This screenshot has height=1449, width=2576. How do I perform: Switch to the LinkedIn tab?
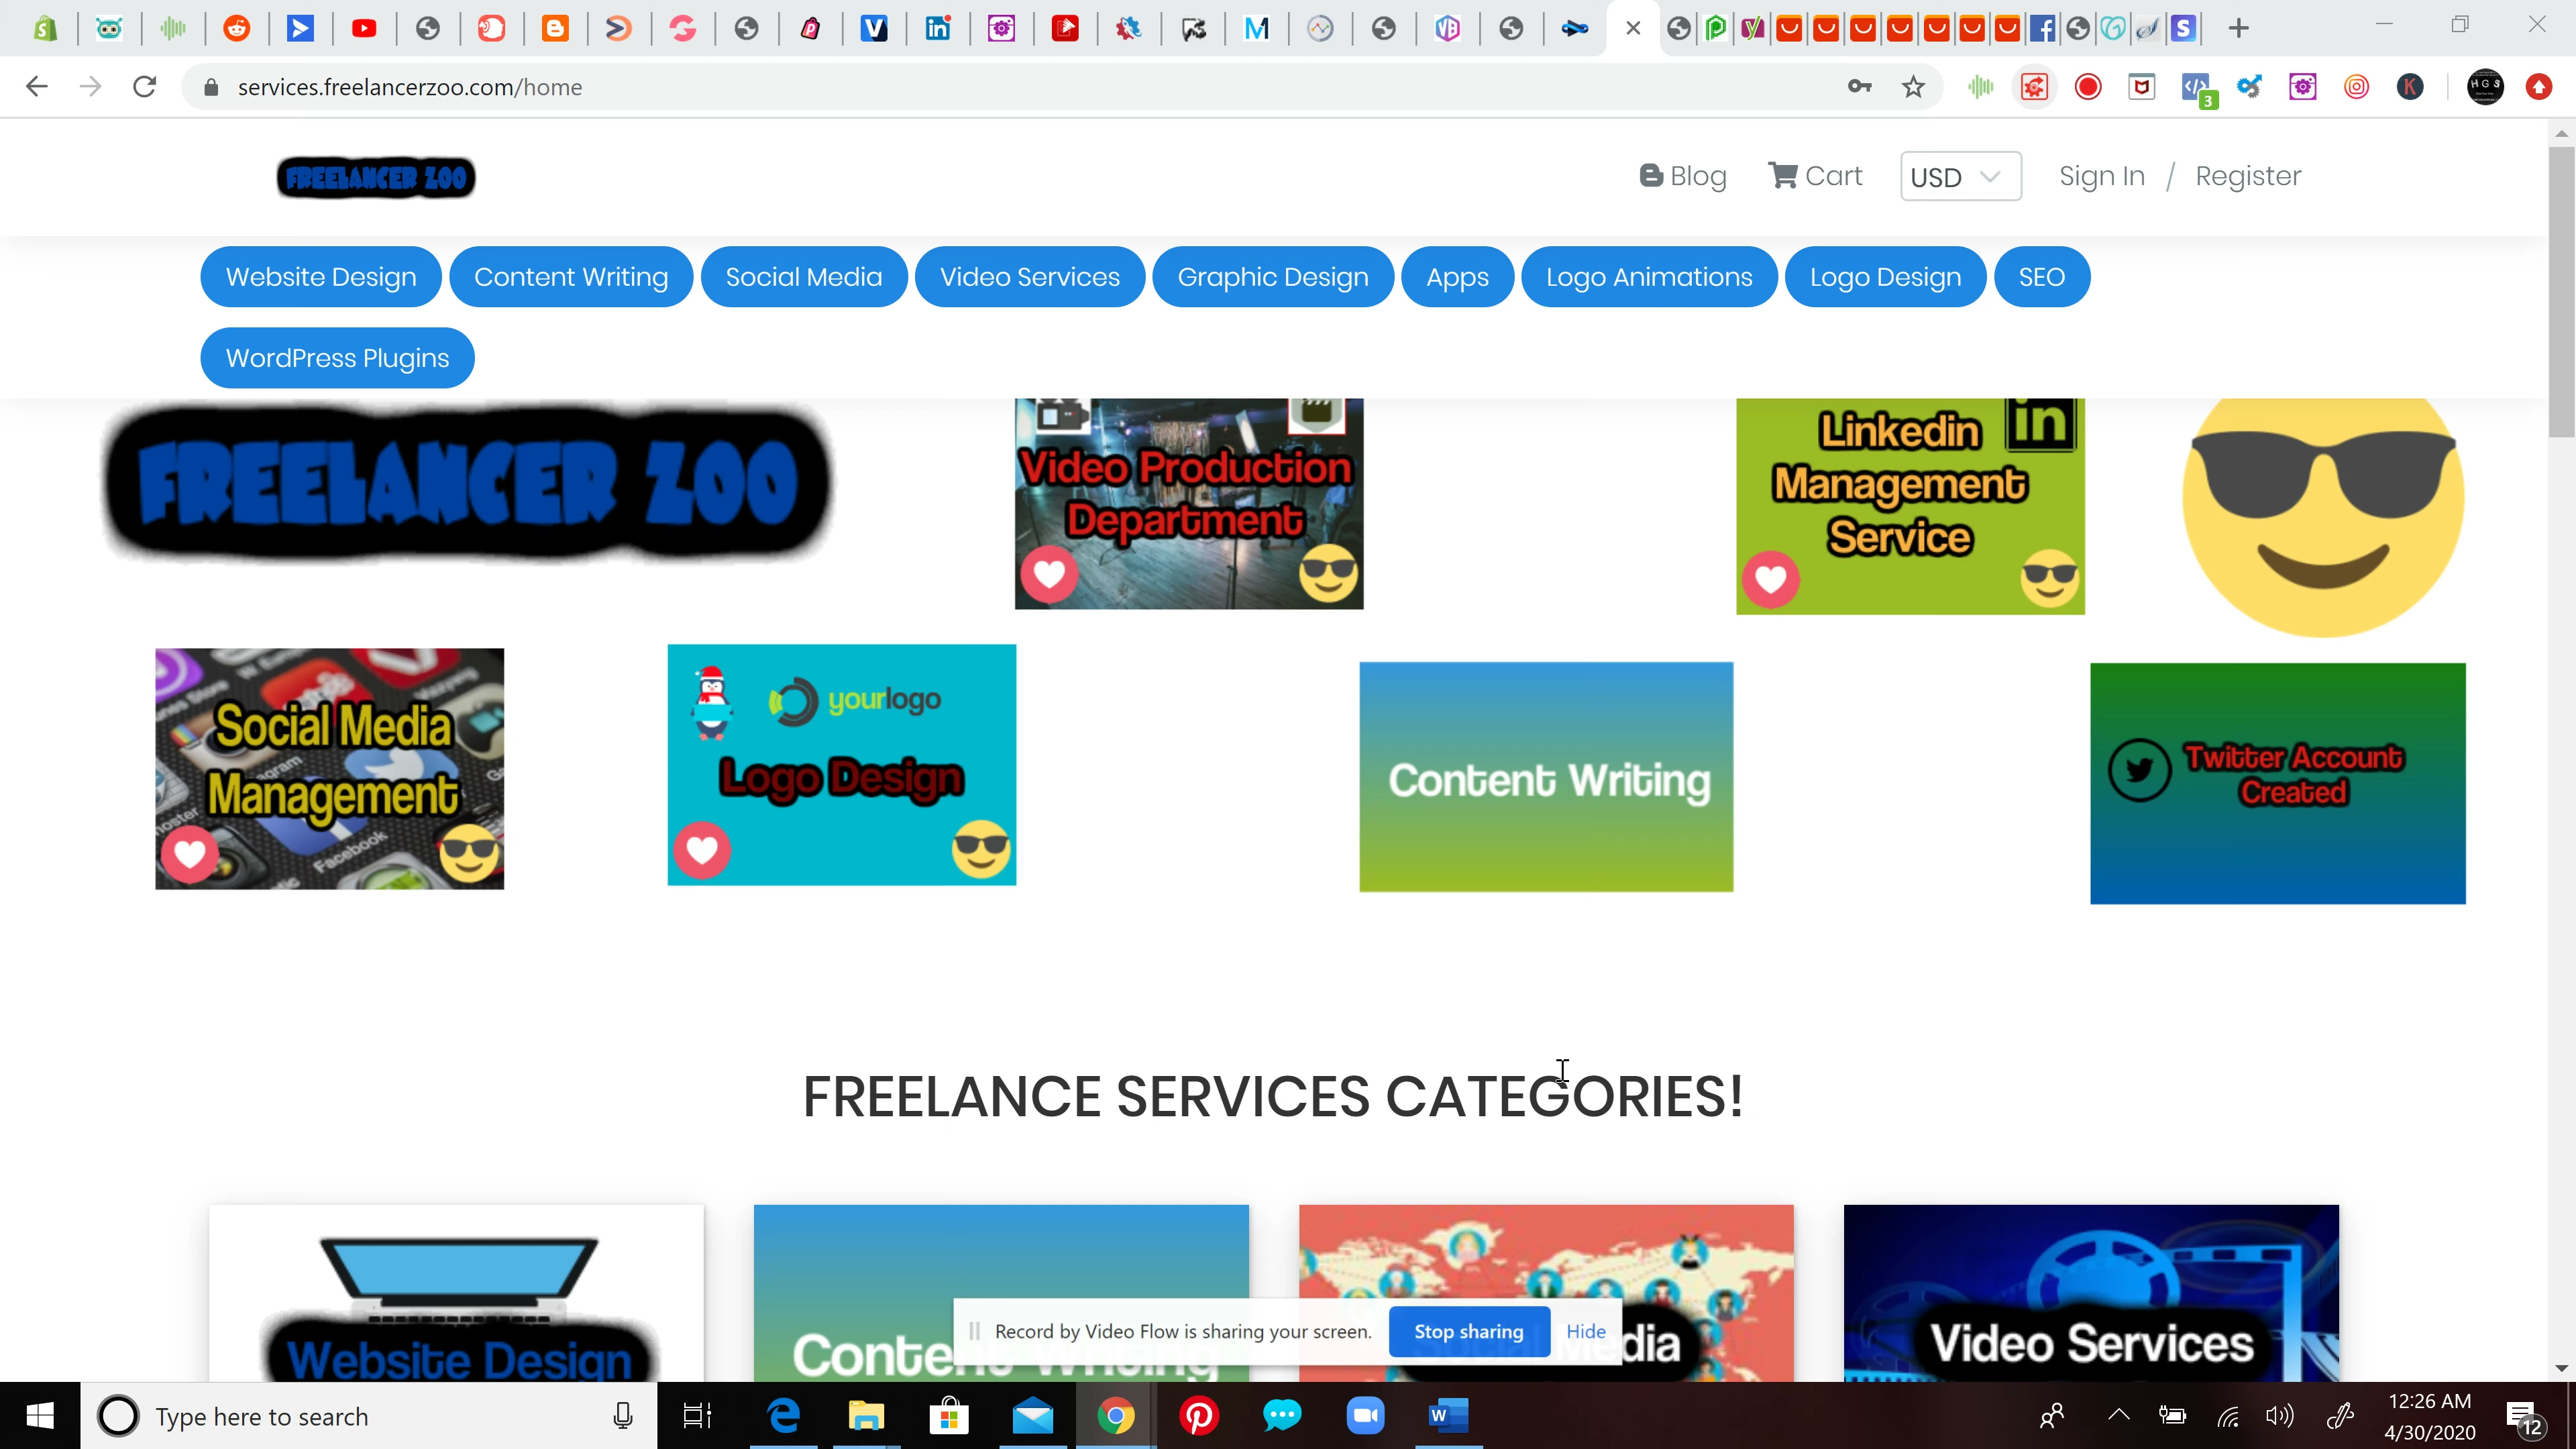click(937, 28)
